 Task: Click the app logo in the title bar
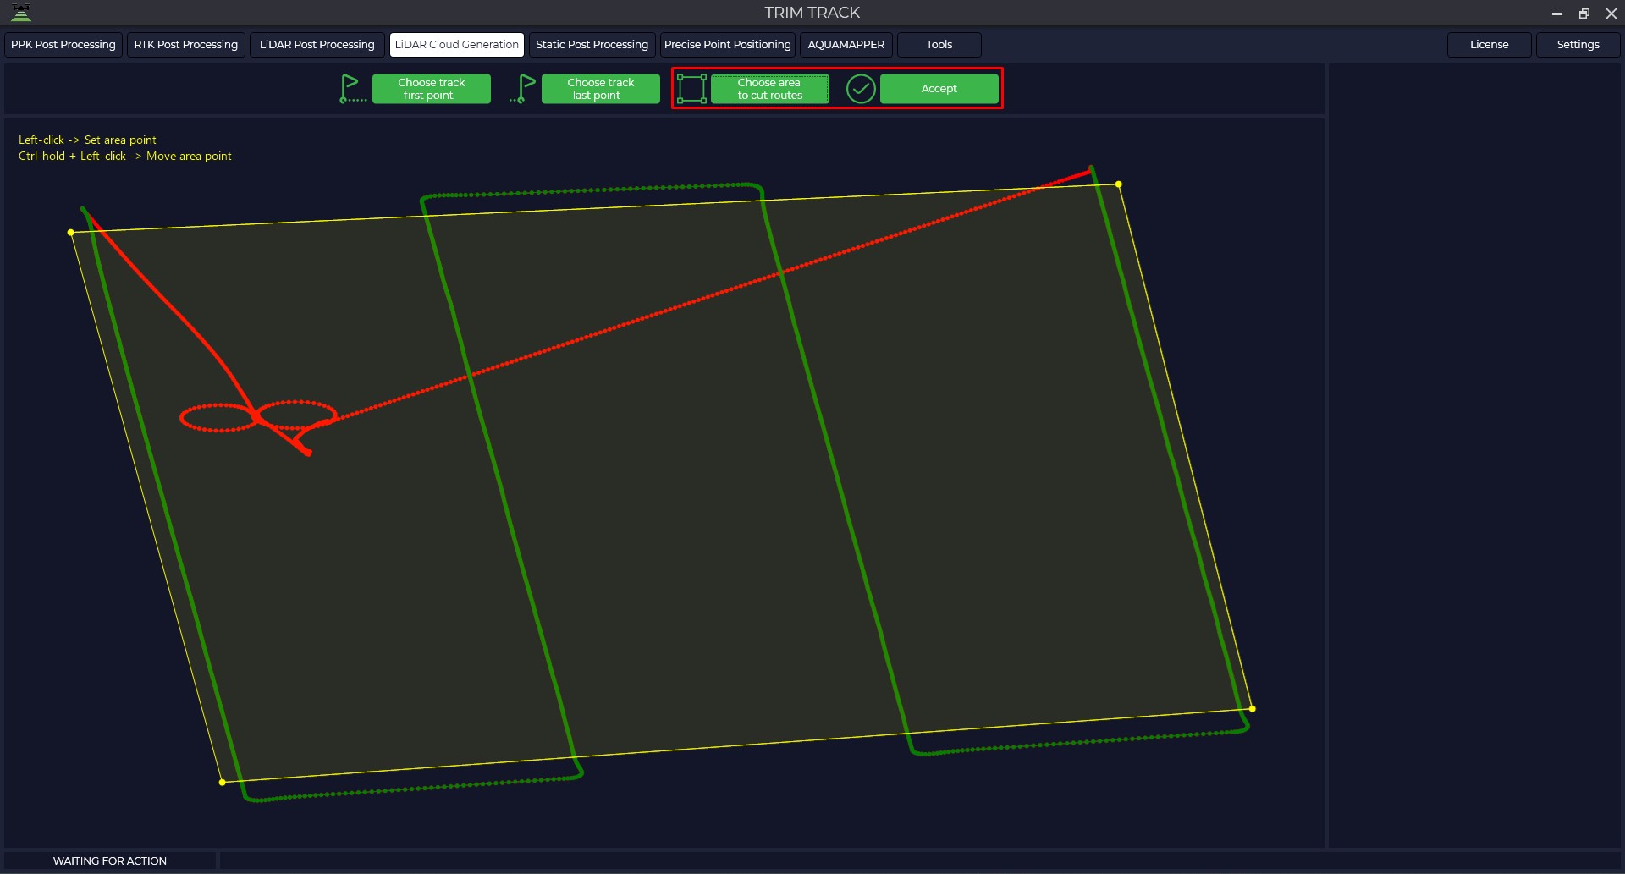coord(21,13)
